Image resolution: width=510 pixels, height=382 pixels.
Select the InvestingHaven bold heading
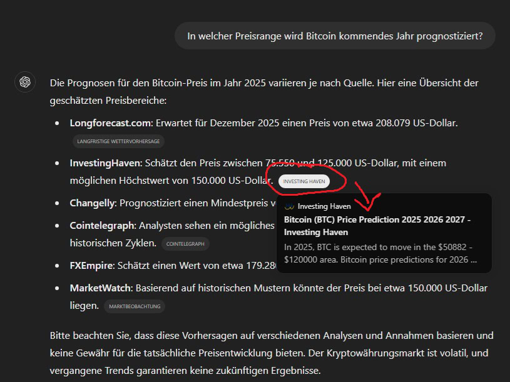[x=104, y=163]
